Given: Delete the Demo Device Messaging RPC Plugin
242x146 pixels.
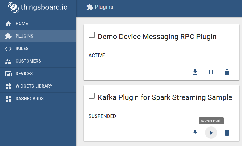Looking at the screenshot, I should (227, 72).
